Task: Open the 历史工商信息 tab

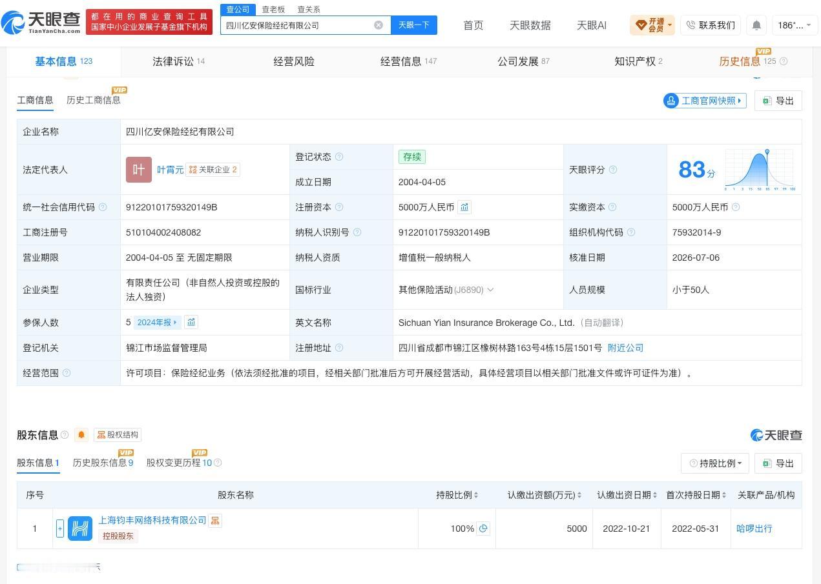Action: (x=94, y=100)
